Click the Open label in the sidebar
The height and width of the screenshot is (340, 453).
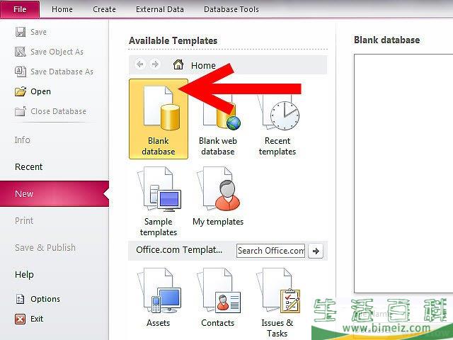[x=41, y=91]
